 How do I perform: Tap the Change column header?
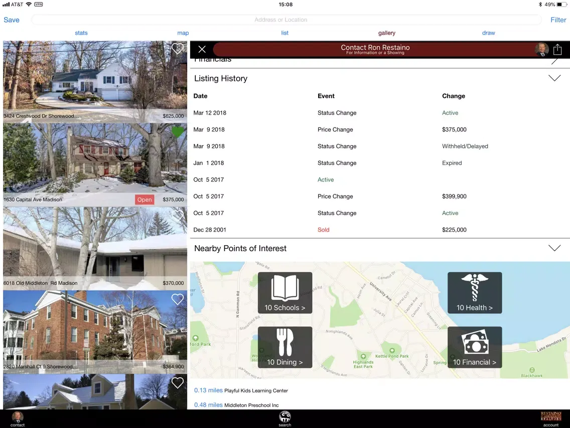tap(453, 96)
